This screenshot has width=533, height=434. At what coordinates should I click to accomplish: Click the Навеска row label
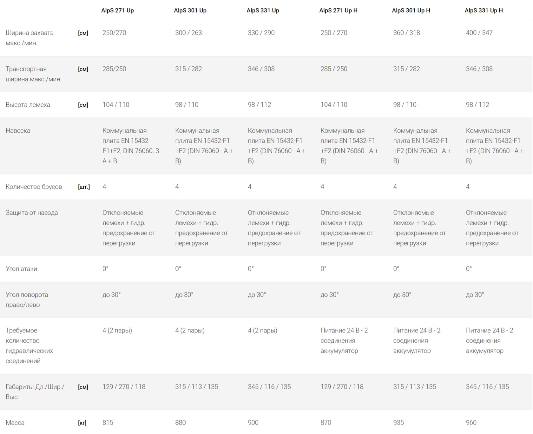(18, 130)
